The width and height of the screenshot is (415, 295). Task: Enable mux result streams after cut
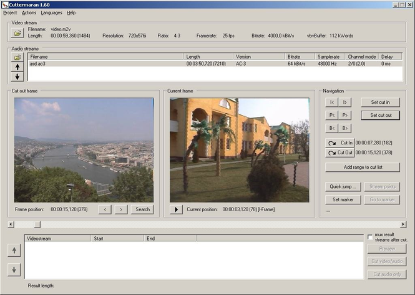click(x=371, y=237)
